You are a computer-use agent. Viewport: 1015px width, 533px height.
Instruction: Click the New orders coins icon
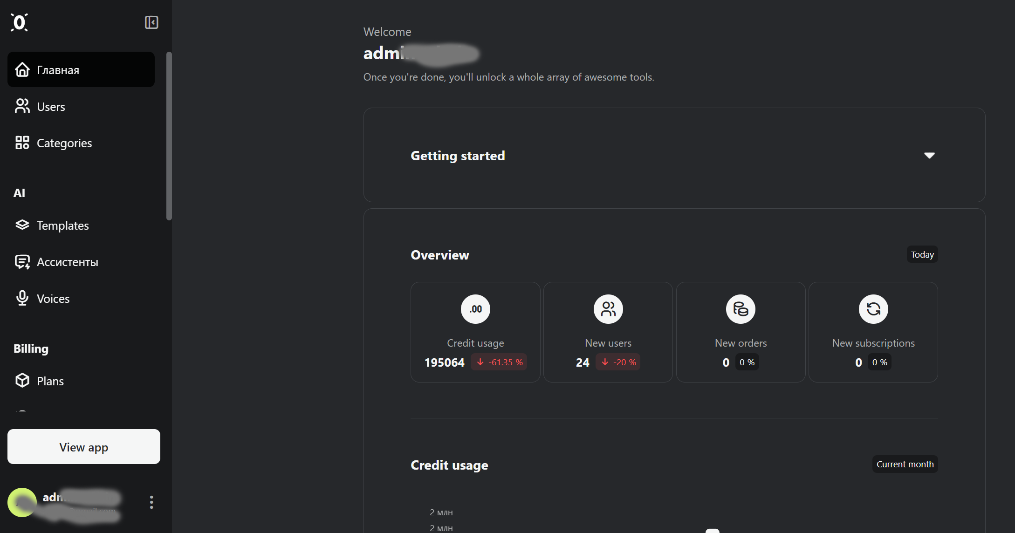click(x=741, y=309)
